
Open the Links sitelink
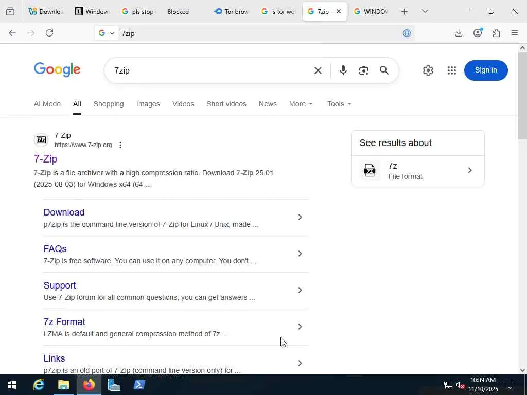click(x=54, y=358)
